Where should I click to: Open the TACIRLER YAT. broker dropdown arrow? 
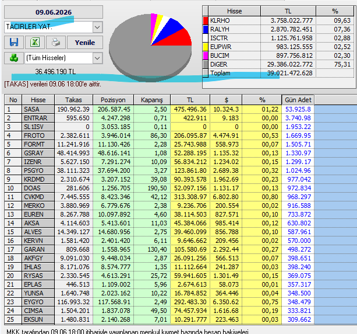point(97,27)
